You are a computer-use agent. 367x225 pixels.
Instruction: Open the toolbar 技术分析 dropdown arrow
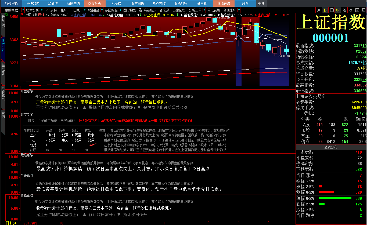pos(42,10)
